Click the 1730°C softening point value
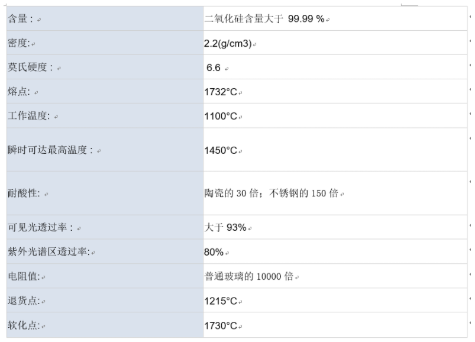 pos(221,325)
